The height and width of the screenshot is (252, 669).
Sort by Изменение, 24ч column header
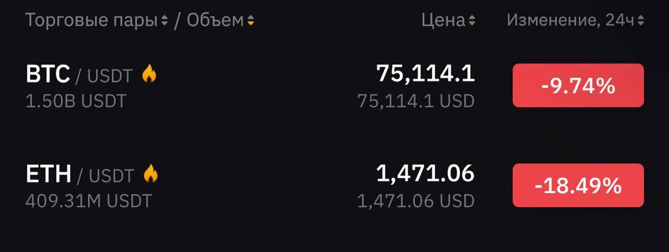pos(571,21)
